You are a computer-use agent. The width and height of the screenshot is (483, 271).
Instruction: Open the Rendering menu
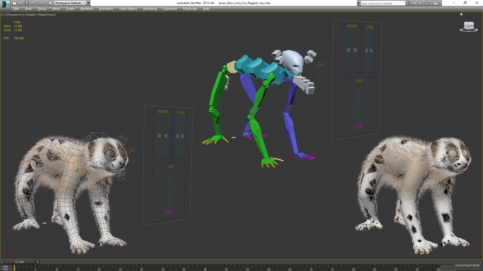(150, 9)
